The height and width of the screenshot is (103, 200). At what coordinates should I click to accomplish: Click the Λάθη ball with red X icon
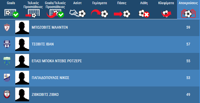144,13
